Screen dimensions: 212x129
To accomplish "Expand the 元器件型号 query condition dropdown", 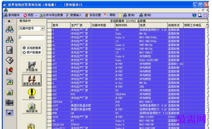I will pos(42,28).
